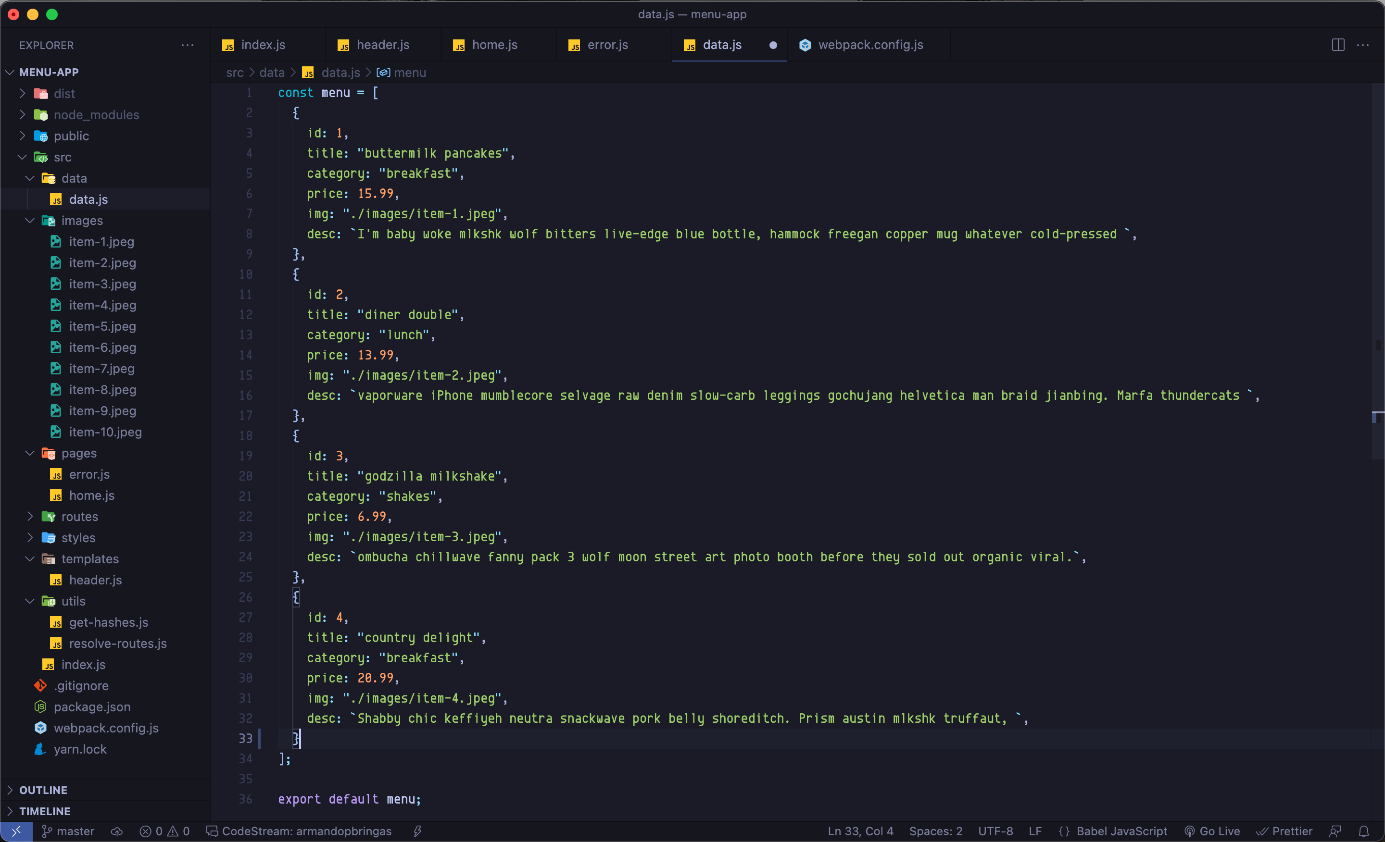Click the lightning bolt status icon
This screenshot has height=842, width=1385.
[x=417, y=831]
